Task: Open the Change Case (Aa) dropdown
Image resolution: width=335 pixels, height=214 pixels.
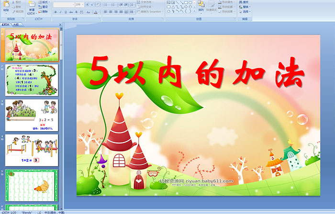Action: tap(89, 12)
